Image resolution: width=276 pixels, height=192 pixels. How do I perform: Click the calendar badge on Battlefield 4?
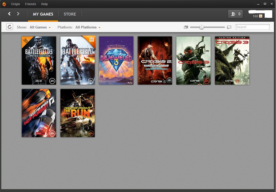coord(91,40)
